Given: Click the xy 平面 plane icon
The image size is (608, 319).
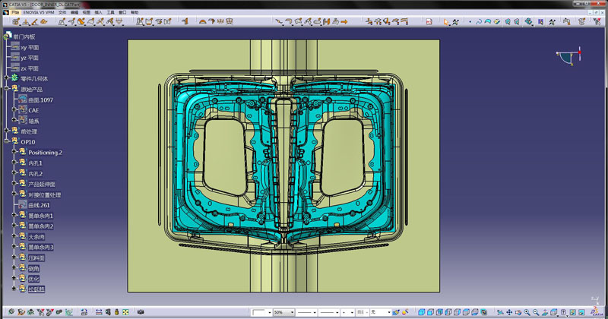Looking at the screenshot, I should pyautogui.click(x=14, y=47).
